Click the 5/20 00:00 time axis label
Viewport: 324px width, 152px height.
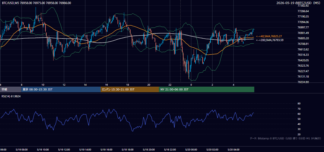pyautogui.click(x=191, y=150)
